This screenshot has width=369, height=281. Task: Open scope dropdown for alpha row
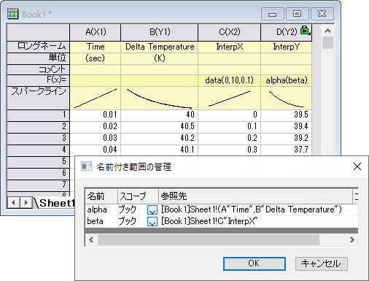tap(152, 209)
